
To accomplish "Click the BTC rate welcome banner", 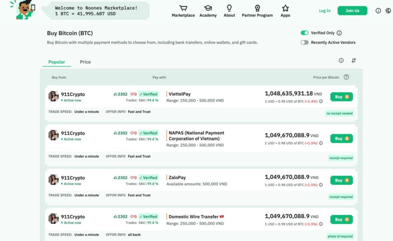I will (96, 11).
